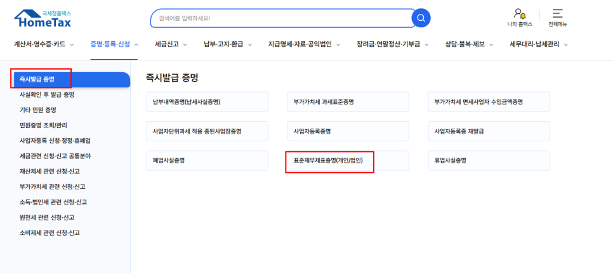This screenshot has height=273, width=613.
Task: Expand 계산서·영수증·카드 menu
Action: 44,44
